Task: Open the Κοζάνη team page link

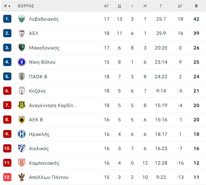Action: pyautogui.click(x=37, y=91)
